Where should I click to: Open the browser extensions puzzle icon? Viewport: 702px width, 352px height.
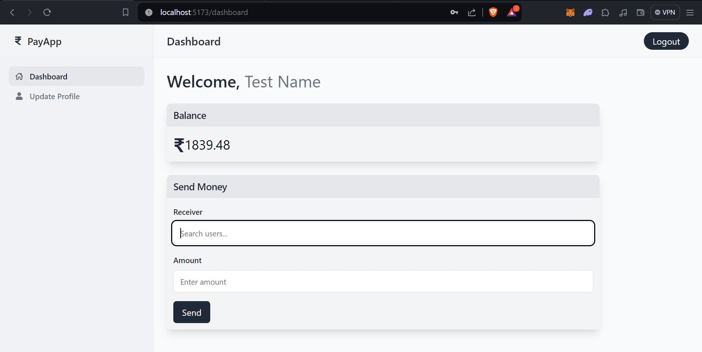point(605,12)
